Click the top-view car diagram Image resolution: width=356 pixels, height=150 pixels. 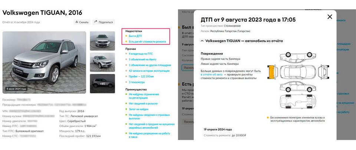point(298,72)
